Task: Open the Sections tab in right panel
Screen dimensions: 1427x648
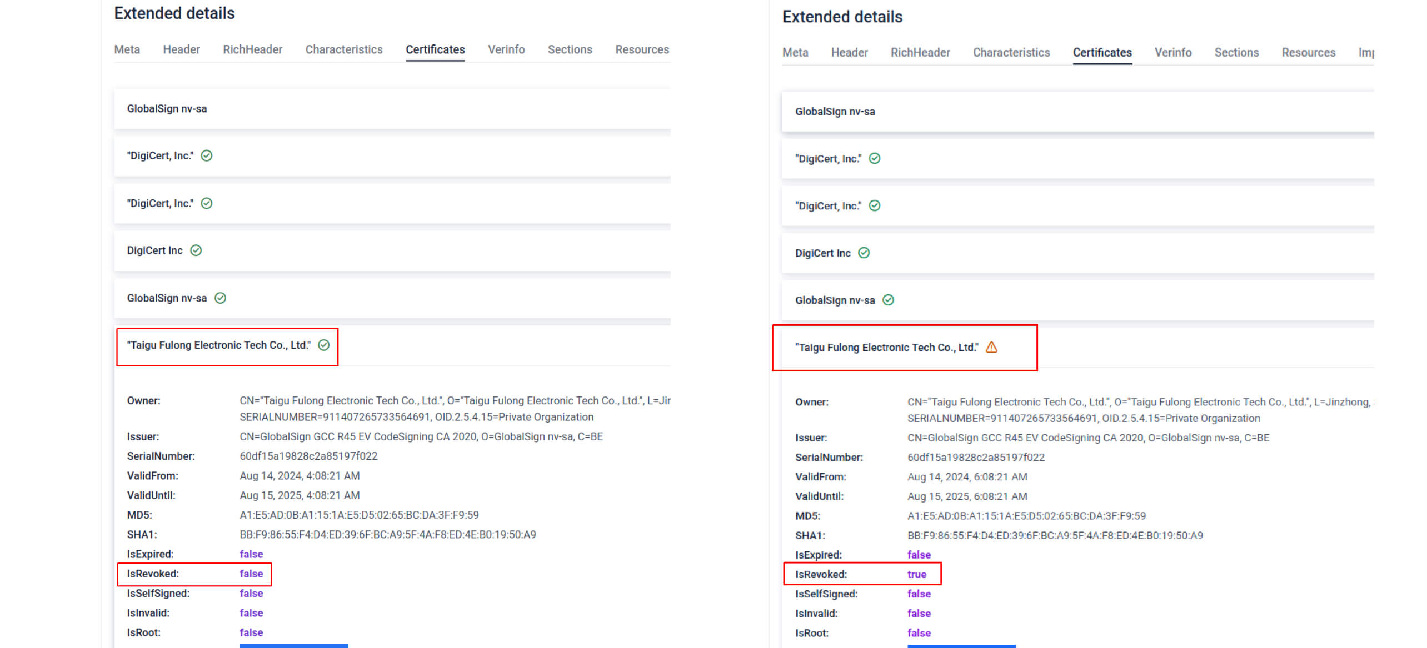Action: (x=1236, y=52)
